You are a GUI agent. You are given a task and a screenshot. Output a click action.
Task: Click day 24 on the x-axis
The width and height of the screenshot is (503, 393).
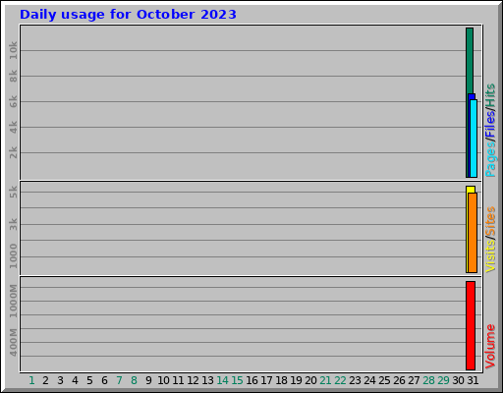pyautogui.click(x=369, y=380)
